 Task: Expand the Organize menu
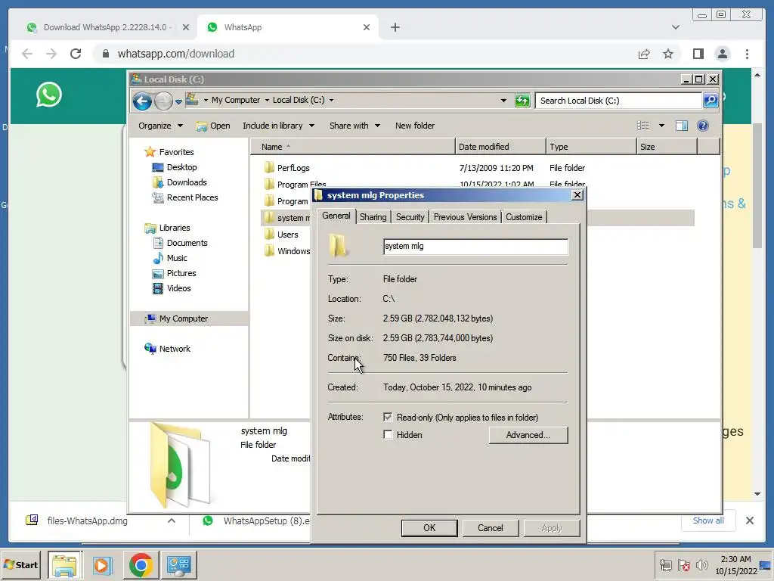pos(160,126)
